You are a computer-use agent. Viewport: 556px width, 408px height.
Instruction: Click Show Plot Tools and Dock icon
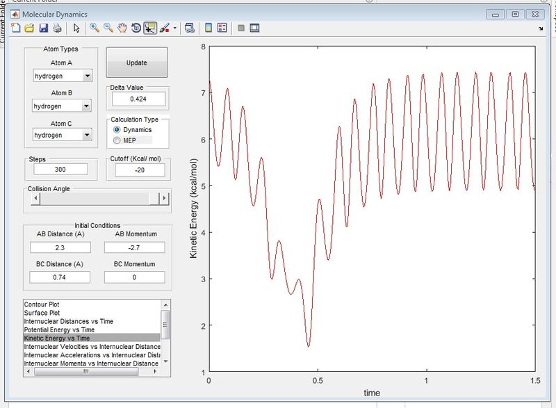tap(254, 28)
